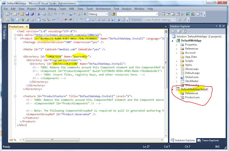
Task: Click the Find combo box text field
Action: [136, 14]
